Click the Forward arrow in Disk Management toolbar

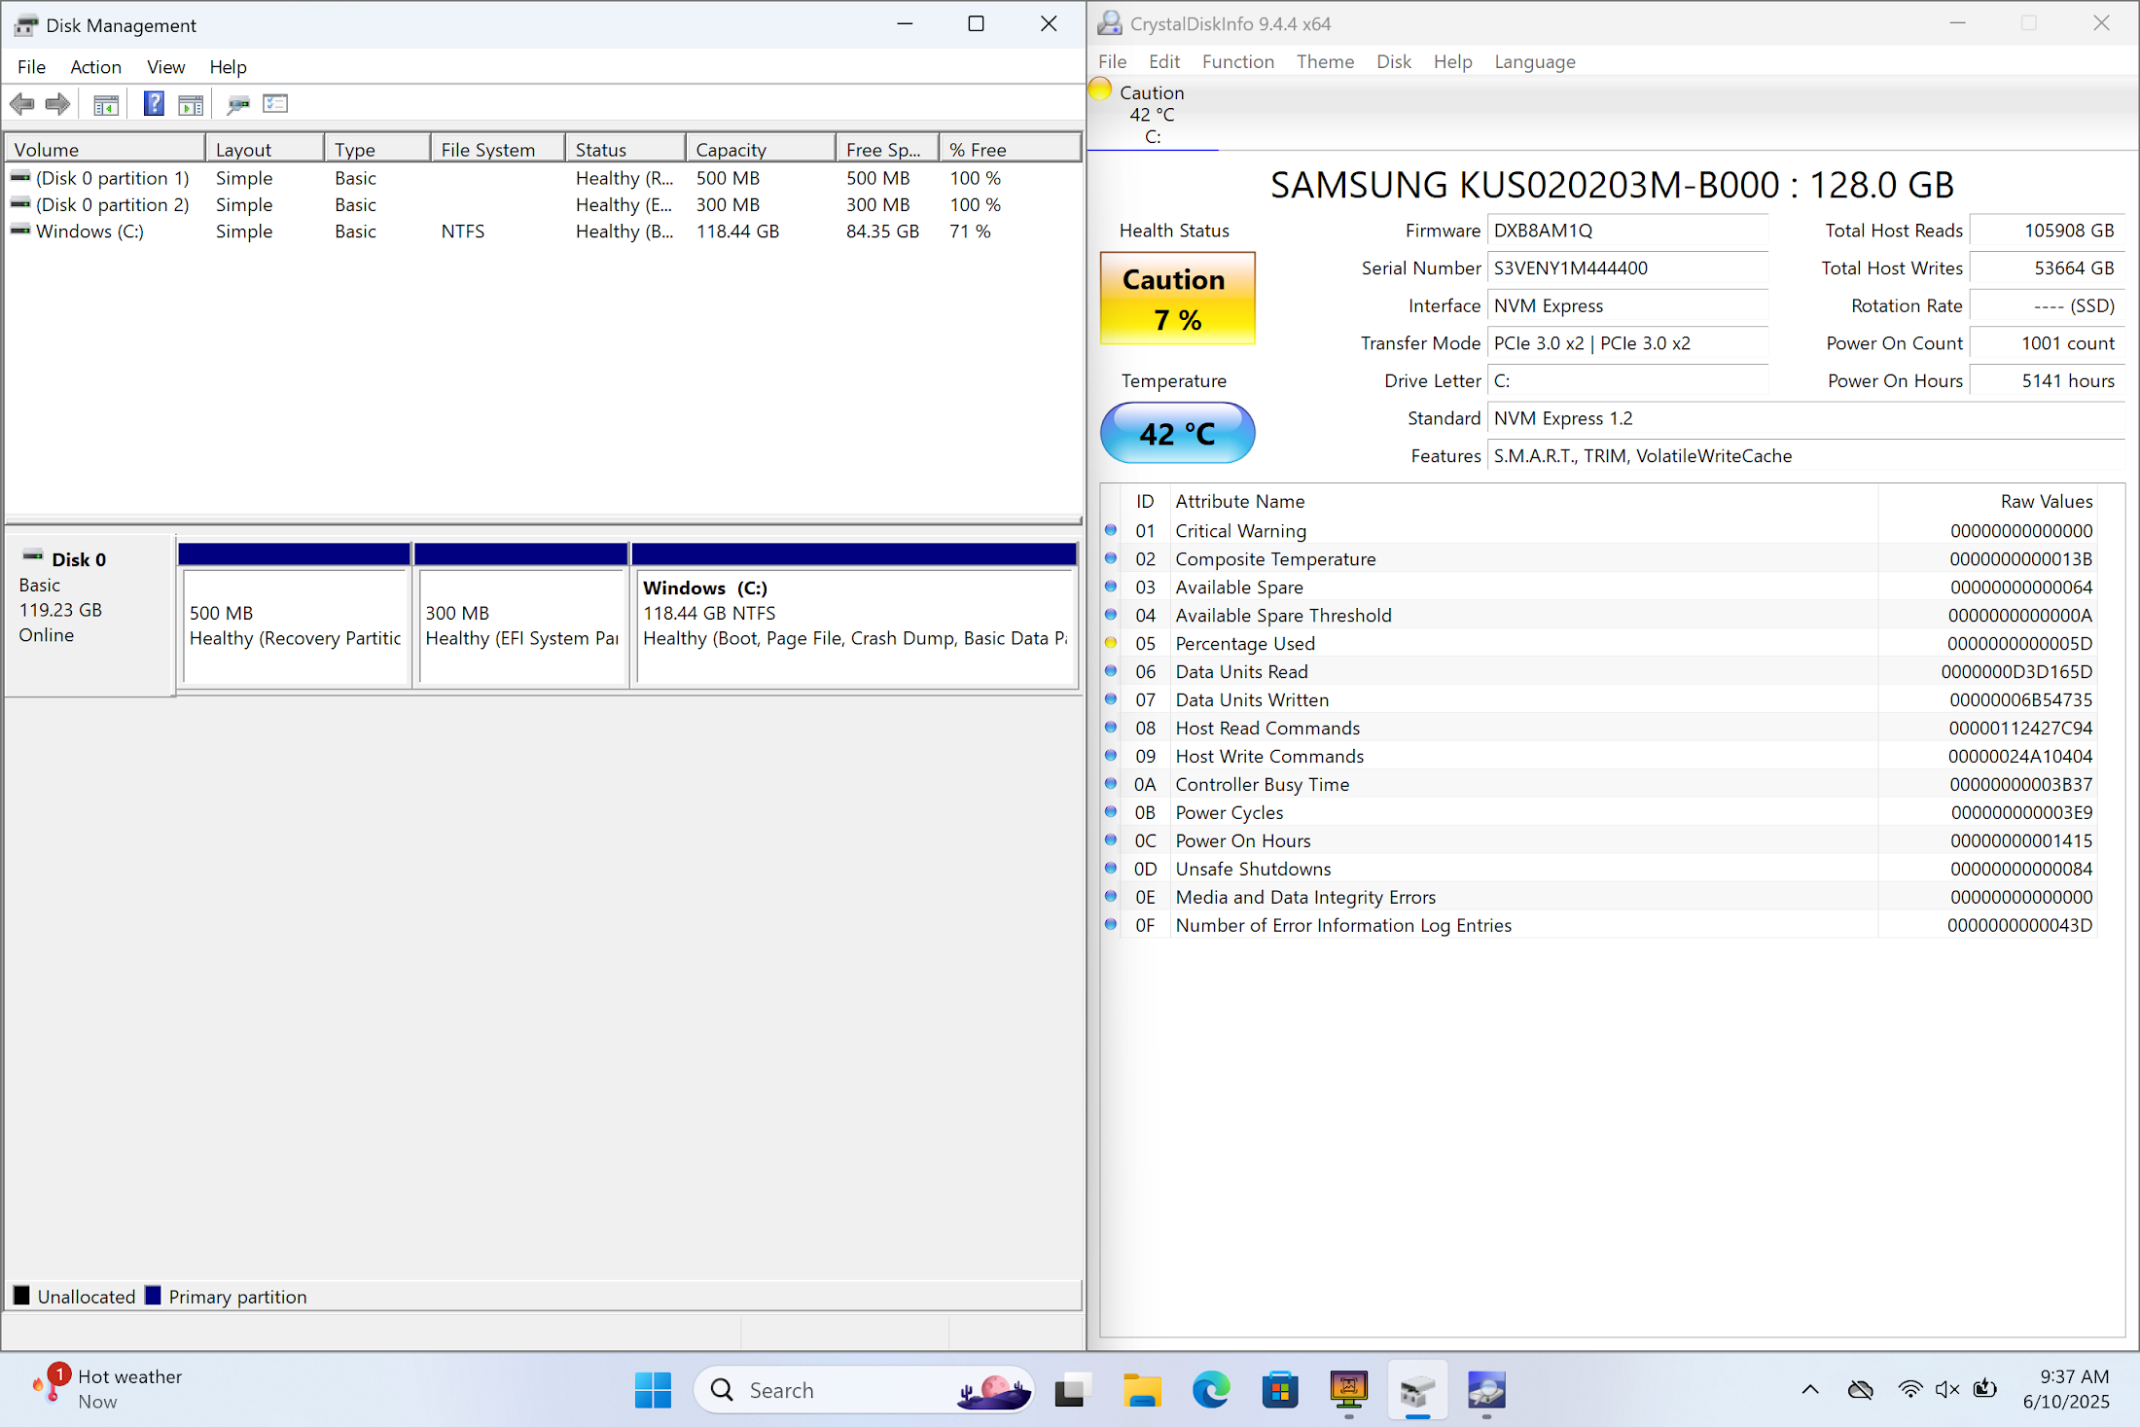(x=58, y=104)
